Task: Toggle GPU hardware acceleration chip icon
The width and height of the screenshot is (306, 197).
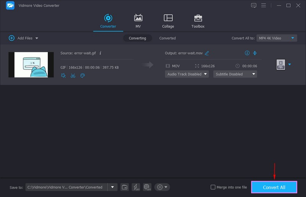Action: point(147,187)
